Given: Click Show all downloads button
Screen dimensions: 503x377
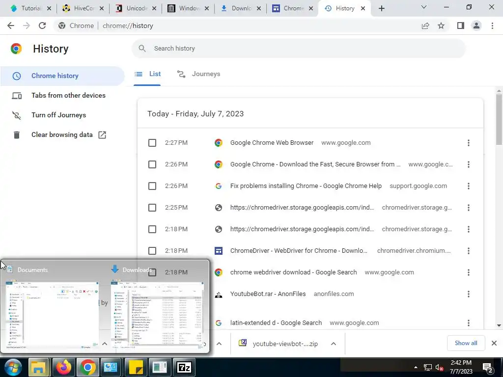Looking at the screenshot, I should point(466,343).
